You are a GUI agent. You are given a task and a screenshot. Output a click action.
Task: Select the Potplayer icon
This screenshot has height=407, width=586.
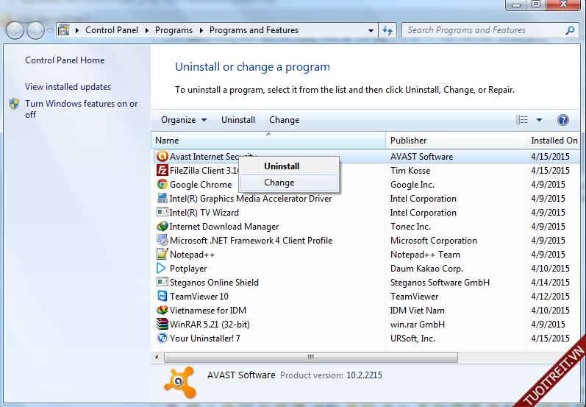pyautogui.click(x=162, y=269)
